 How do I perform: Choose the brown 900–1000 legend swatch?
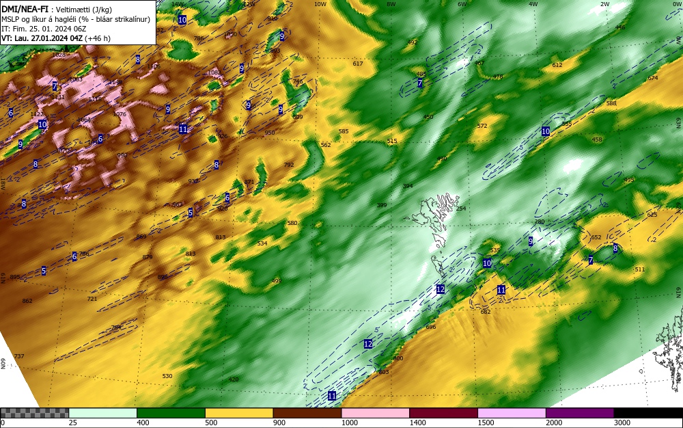pyautogui.click(x=307, y=413)
